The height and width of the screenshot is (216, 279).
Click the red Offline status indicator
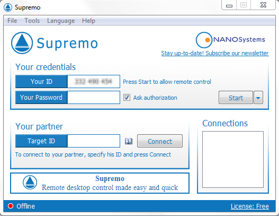pyautogui.click(x=11, y=206)
